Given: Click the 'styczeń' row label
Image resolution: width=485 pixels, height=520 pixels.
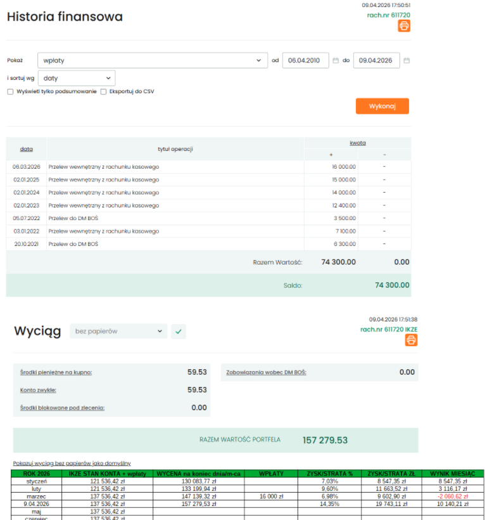Looking at the screenshot, I should pyautogui.click(x=36, y=481).
